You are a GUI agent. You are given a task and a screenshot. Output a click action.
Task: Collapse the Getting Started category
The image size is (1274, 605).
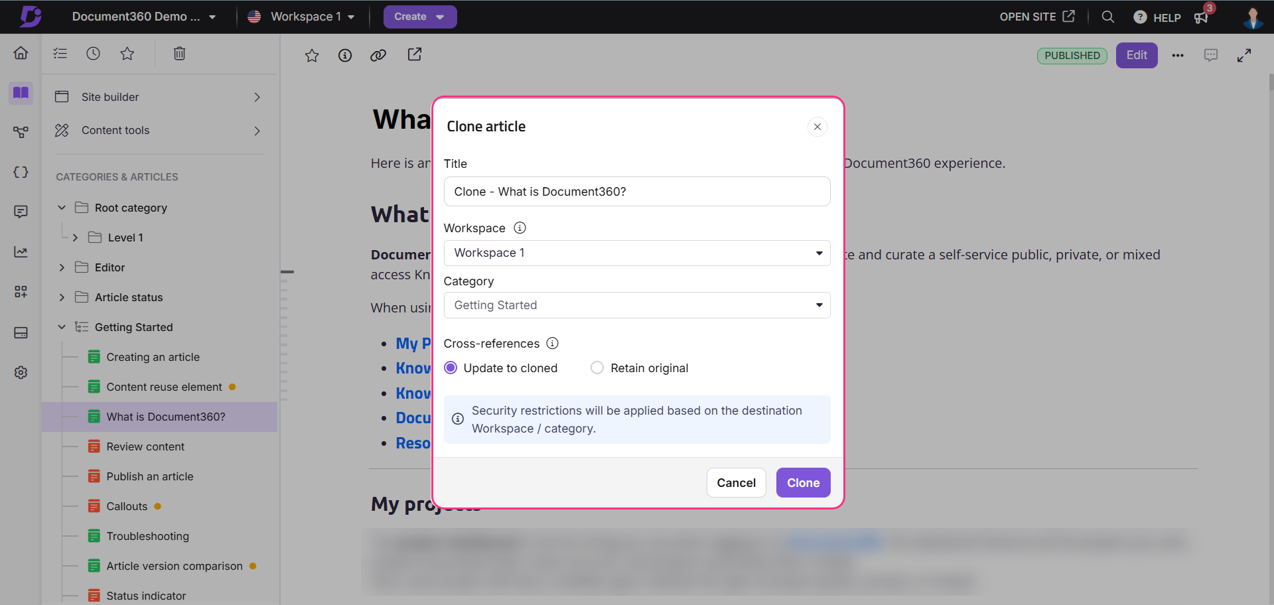(62, 327)
